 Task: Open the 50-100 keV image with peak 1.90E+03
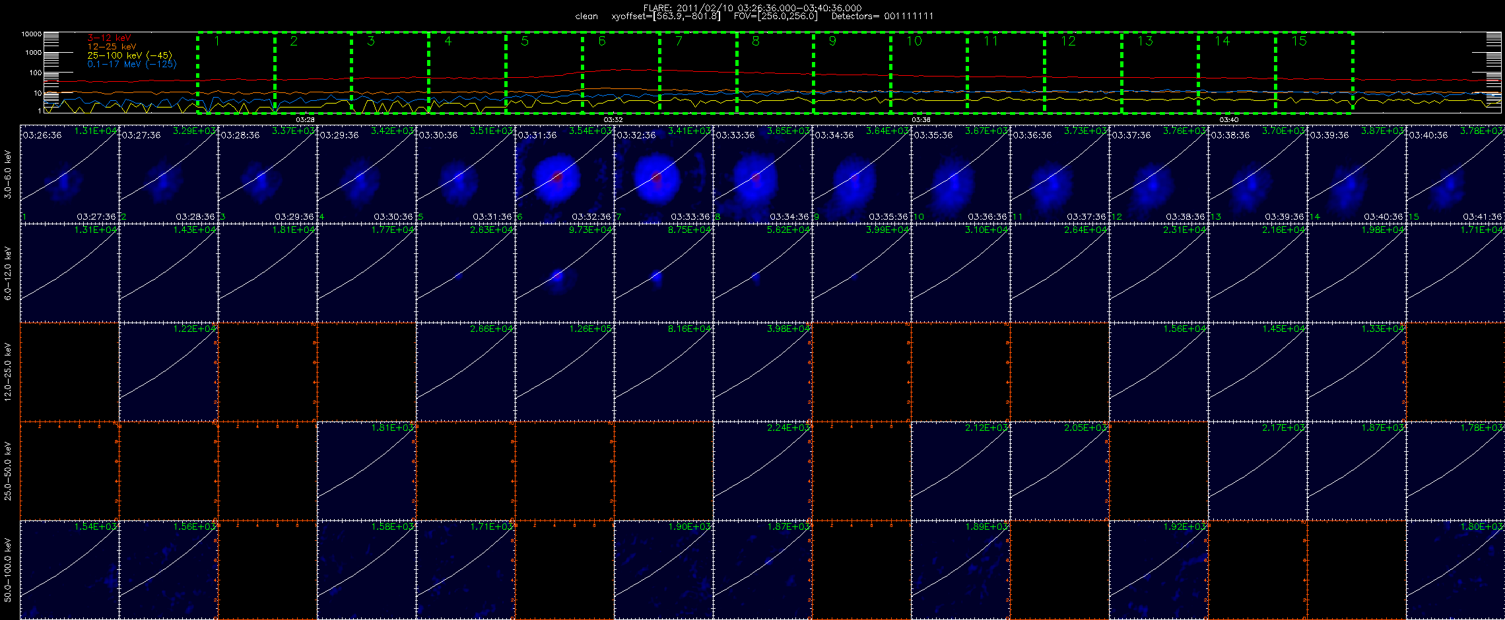pos(663,569)
